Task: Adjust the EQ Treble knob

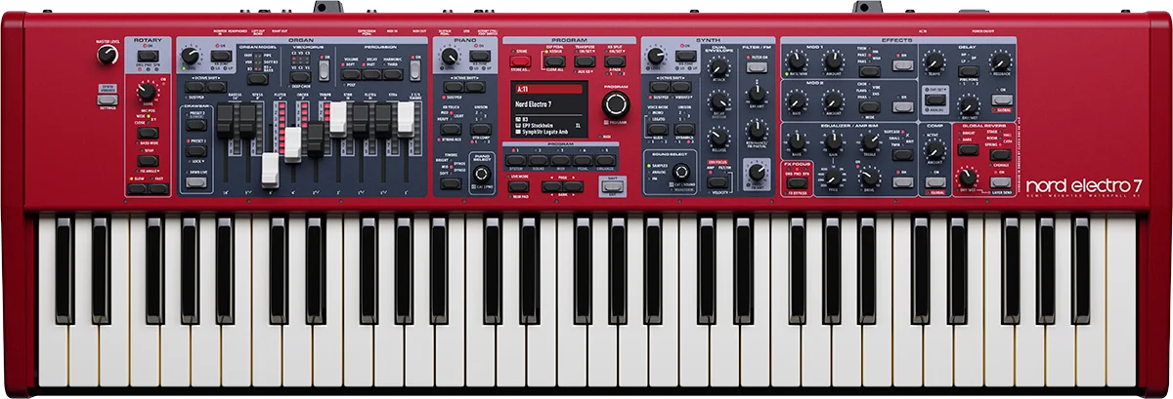Action: [x=870, y=141]
